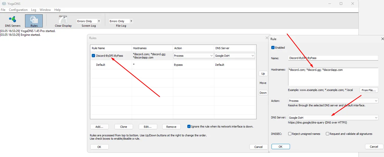Viewport: 384px width, 157px height.
Task: Maximize the YogaDNS main window
Action: click(341, 4)
